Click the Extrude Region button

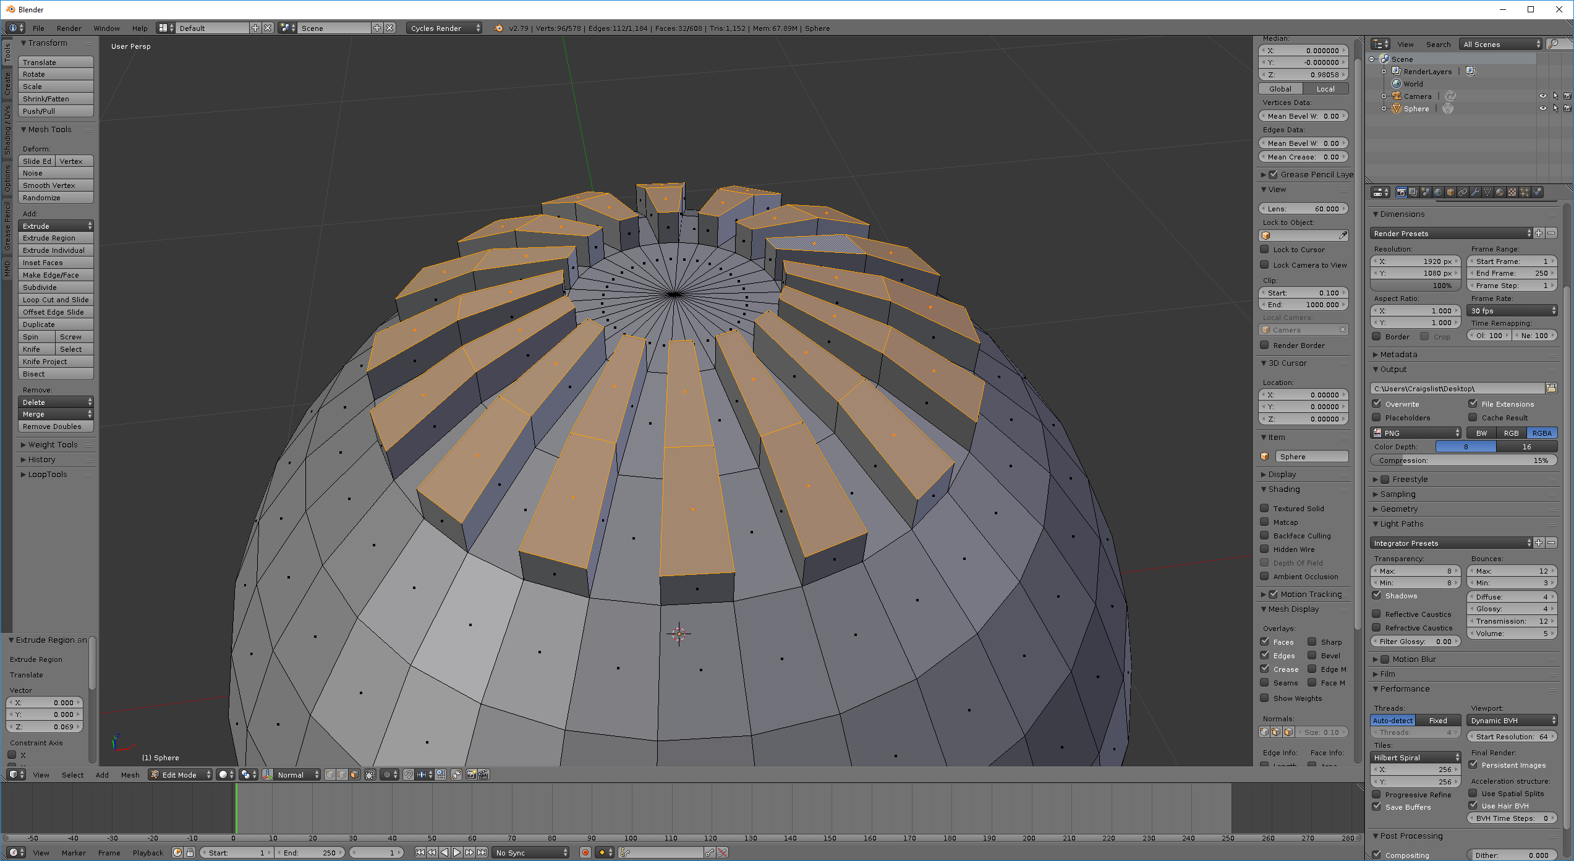56,238
